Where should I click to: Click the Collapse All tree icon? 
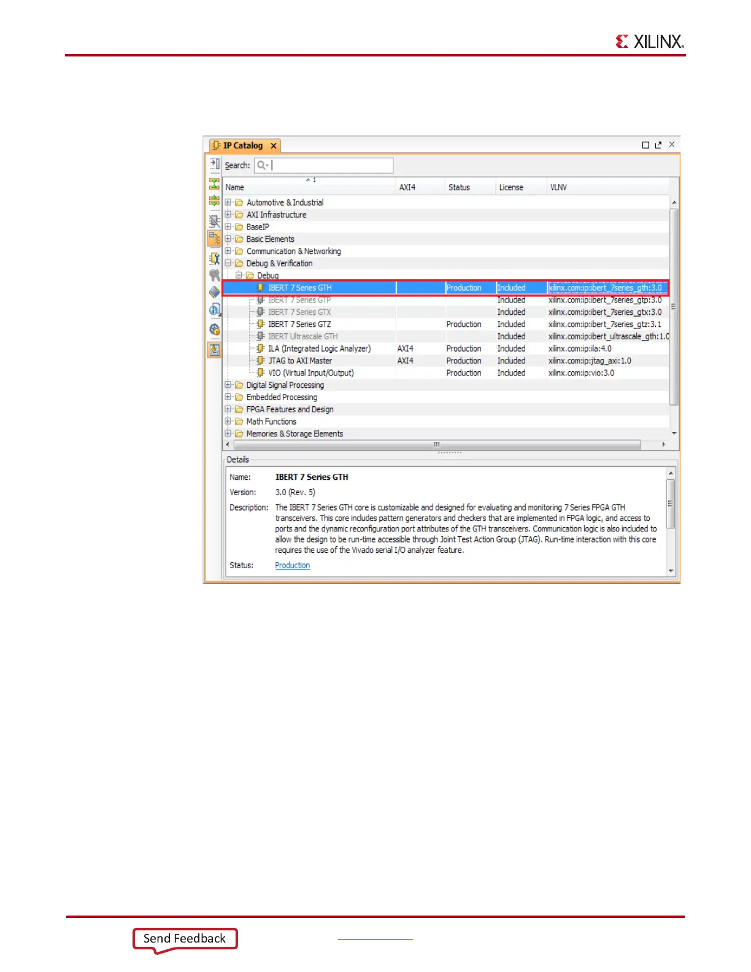click(x=214, y=183)
